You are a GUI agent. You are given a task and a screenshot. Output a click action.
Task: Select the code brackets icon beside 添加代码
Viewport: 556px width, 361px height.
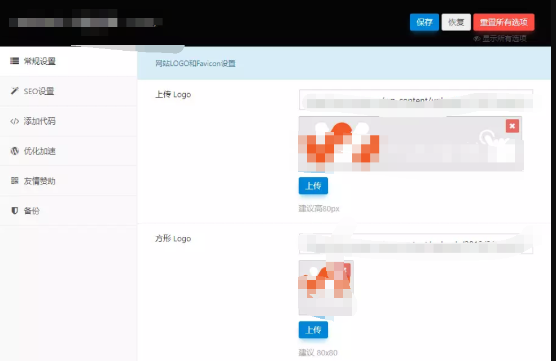(x=14, y=121)
